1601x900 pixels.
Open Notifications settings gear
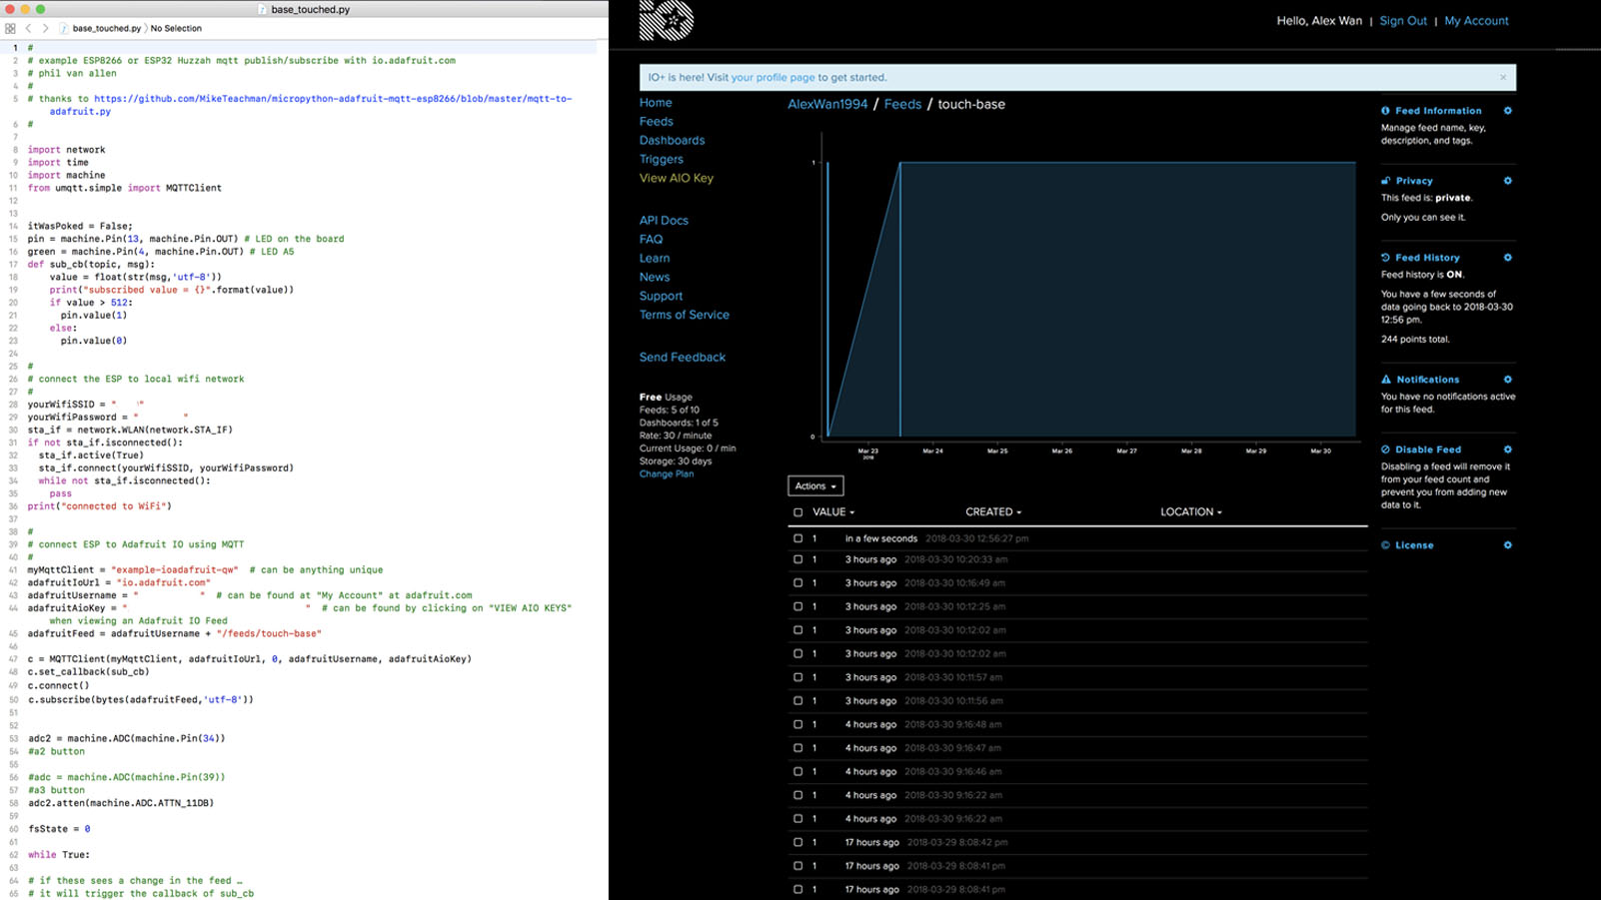[1508, 380]
